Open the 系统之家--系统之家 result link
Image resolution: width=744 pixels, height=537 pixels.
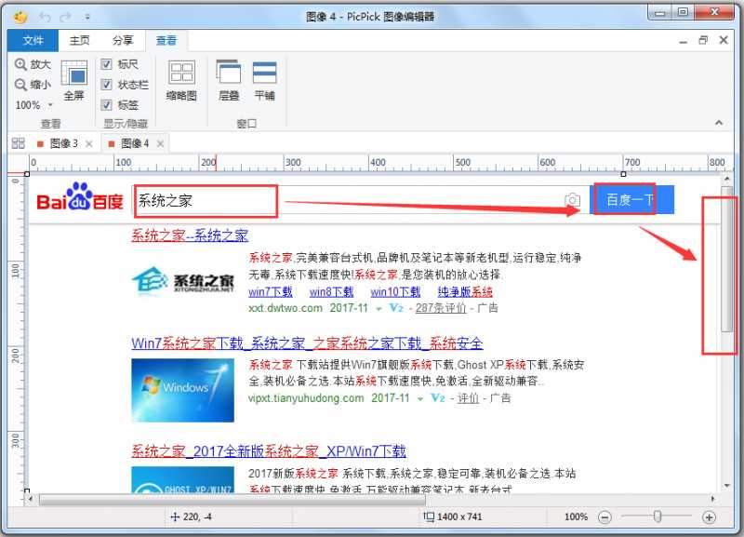coord(190,235)
